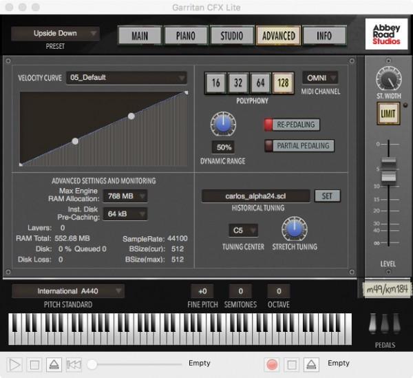Click the left soft pedal
Viewport: 413px width, 378px height.
click(372, 324)
